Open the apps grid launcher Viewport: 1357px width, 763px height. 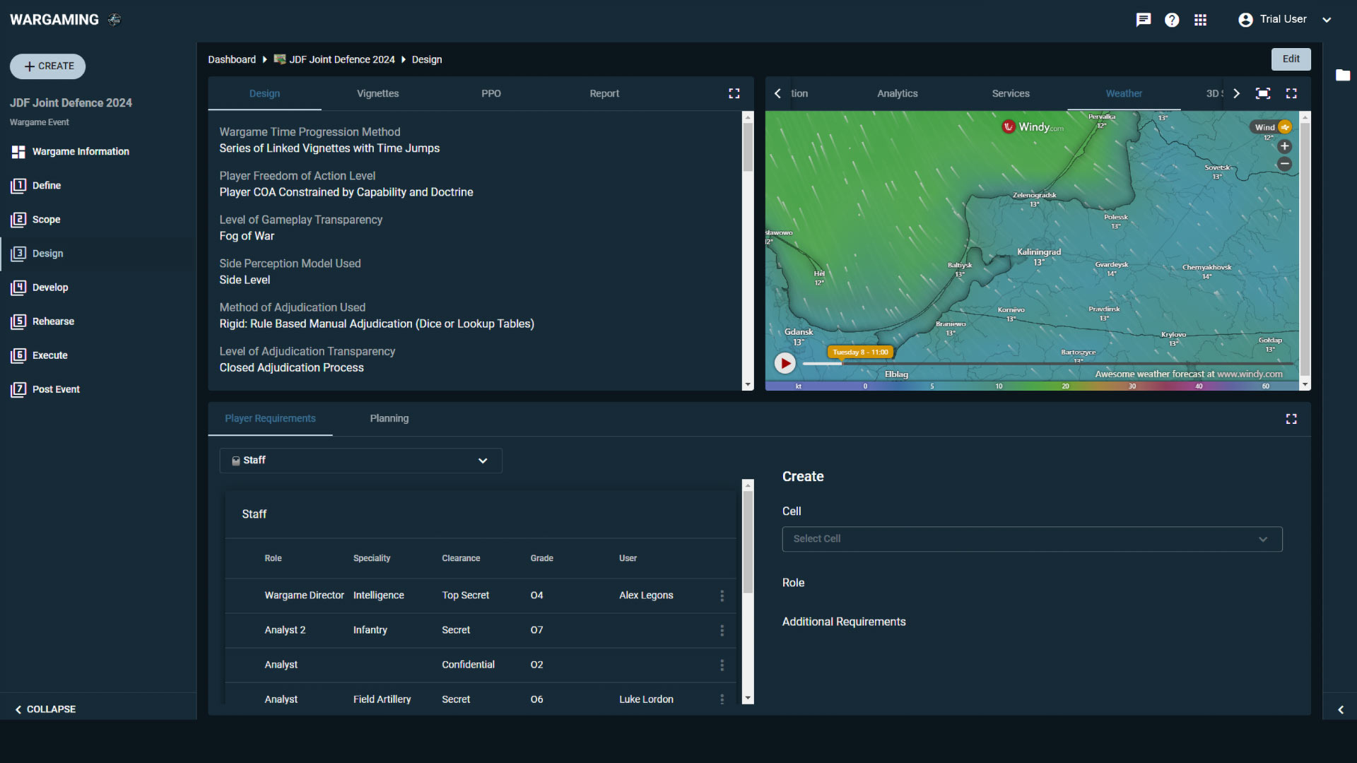(1200, 20)
